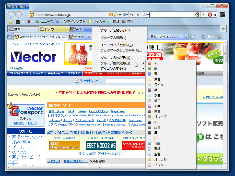Choose the checked 青 color option
This screenshot has width=235, height=176.
pos(171,74)
